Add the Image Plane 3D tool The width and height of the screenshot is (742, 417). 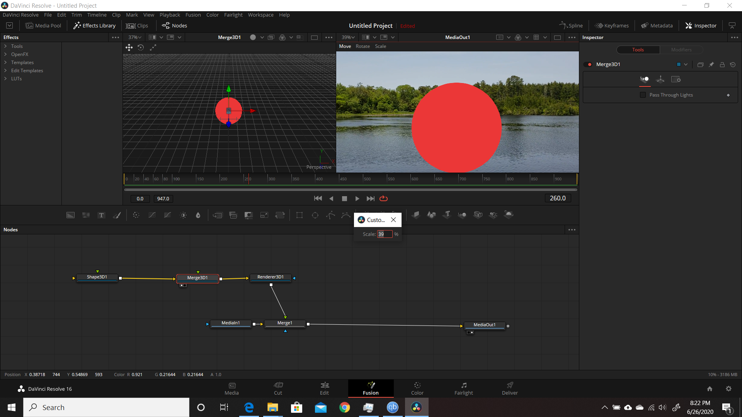click(416, 215)
